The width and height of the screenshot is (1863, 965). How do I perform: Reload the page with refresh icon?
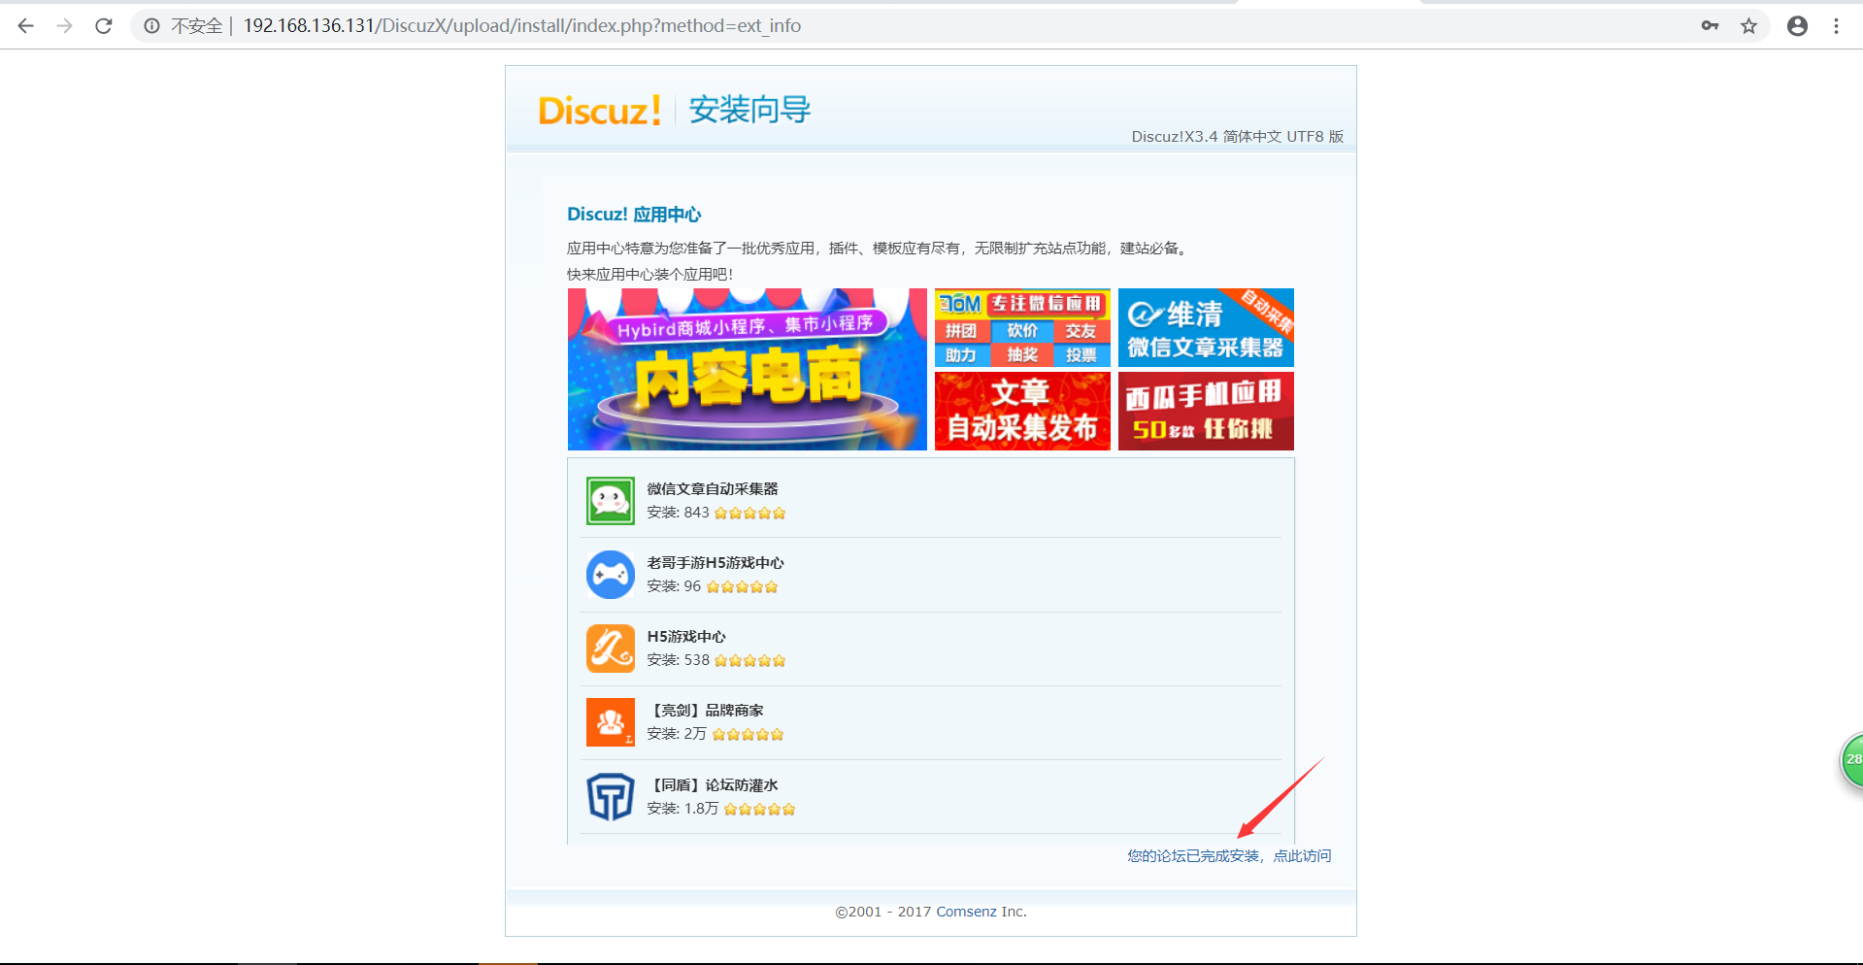[x=104, y=26]
